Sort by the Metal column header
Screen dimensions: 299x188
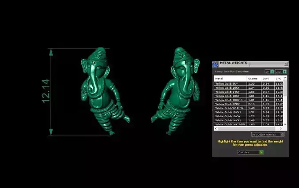[x=230, y=79]
